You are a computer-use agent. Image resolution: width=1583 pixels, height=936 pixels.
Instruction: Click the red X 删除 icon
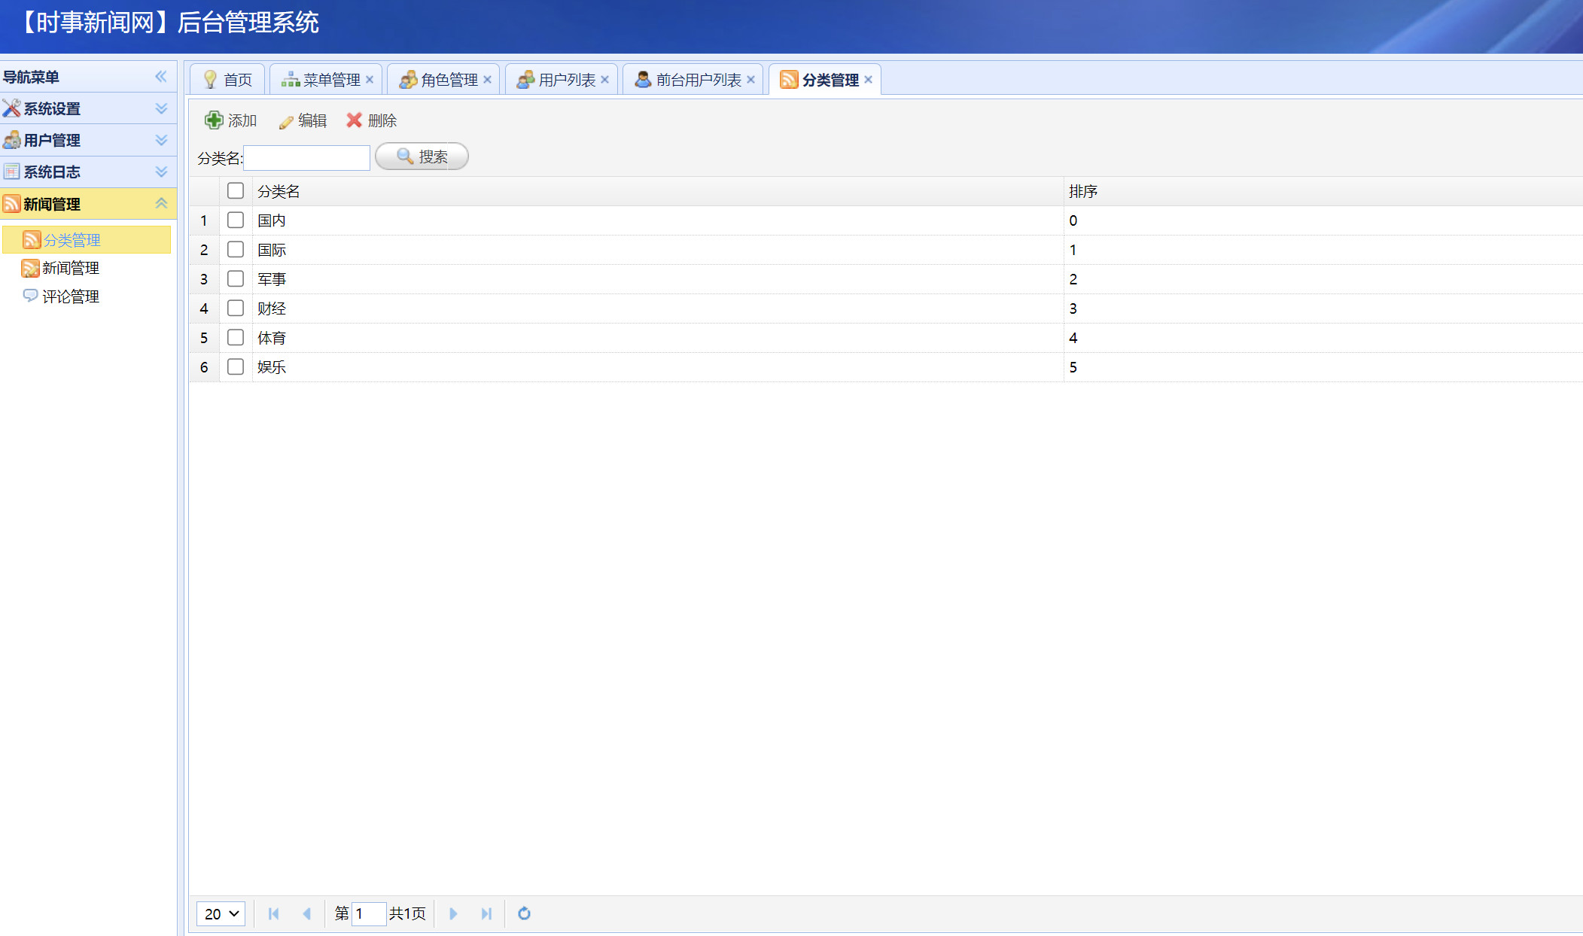pos(354,120)
